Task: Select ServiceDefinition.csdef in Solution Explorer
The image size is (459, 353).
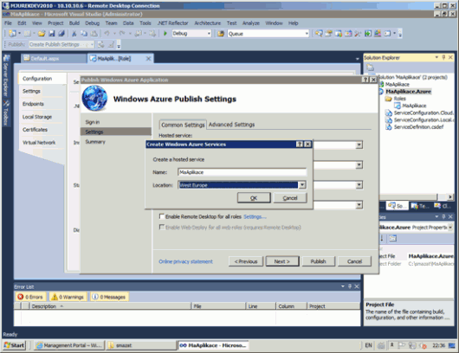Action: click(418, 127)
